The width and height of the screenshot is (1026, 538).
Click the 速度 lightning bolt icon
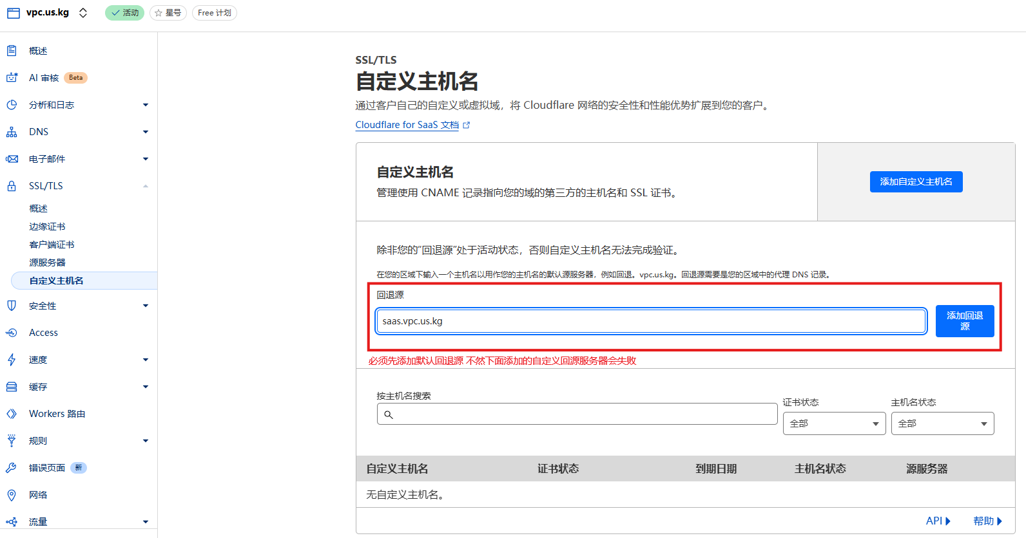[12, 360]
